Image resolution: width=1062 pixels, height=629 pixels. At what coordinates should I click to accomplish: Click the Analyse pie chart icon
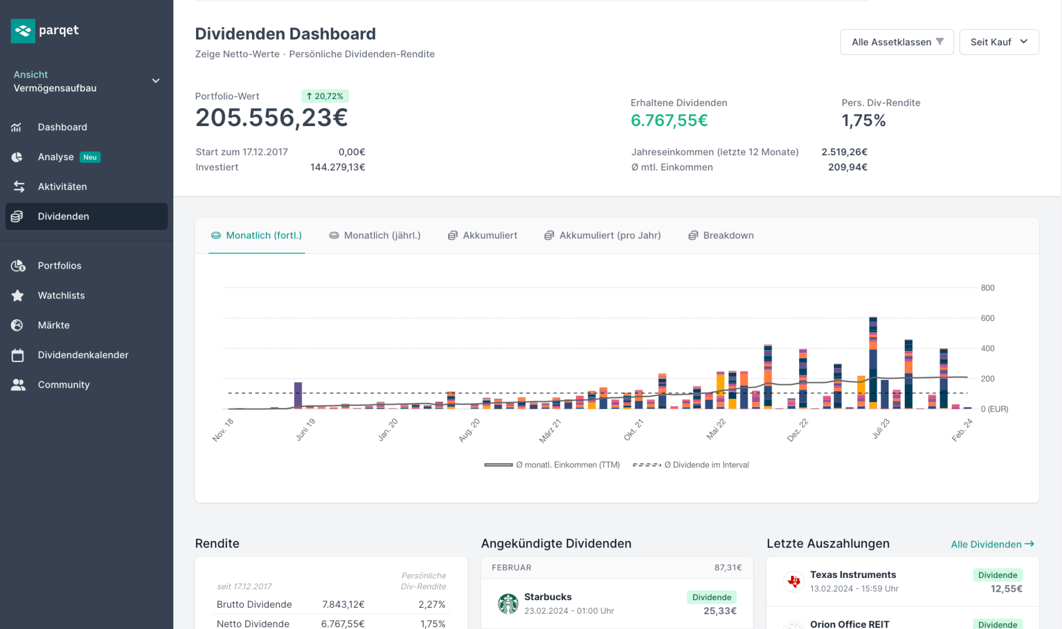point(17,157)
